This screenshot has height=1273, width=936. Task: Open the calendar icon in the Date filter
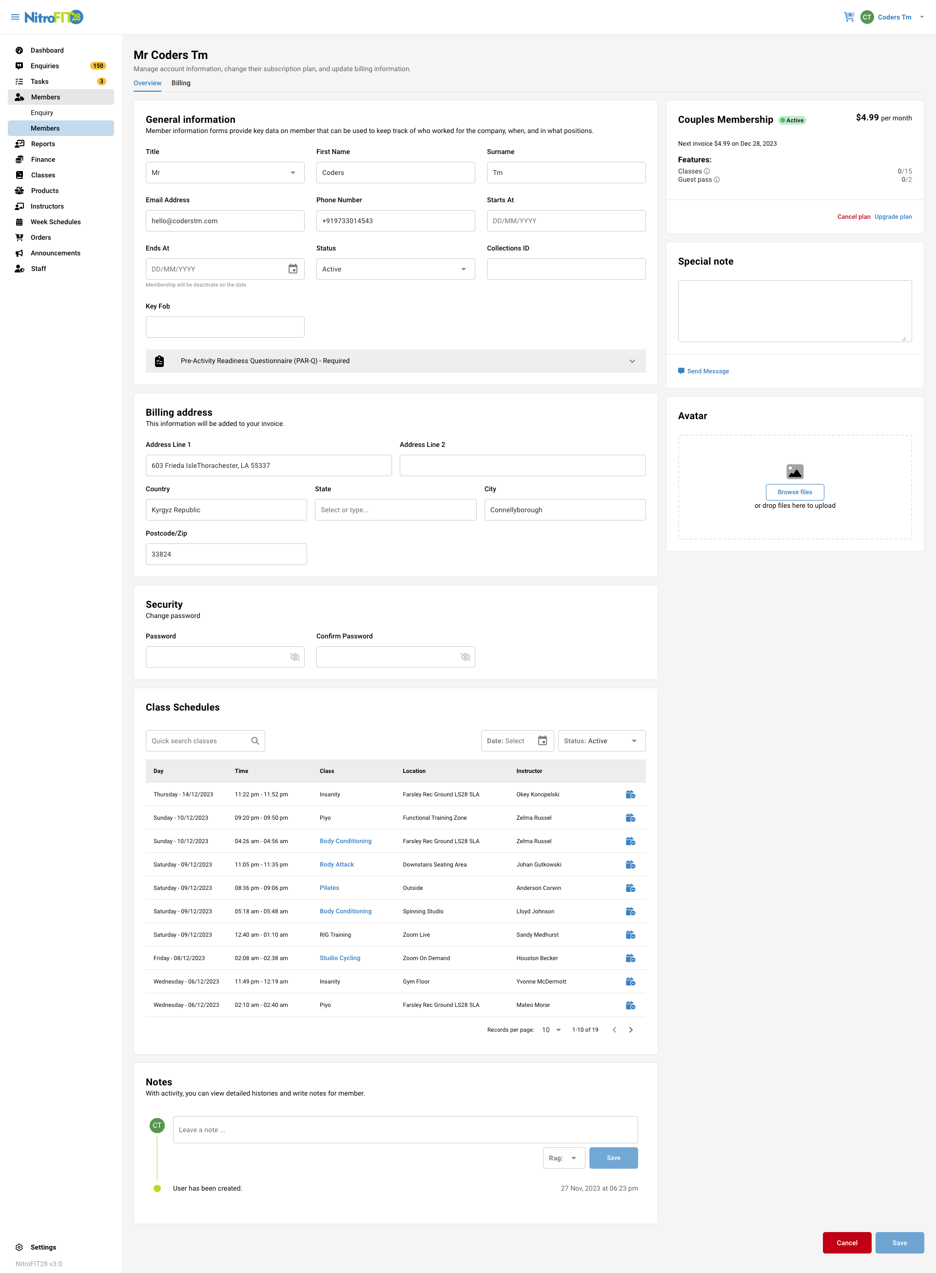point(542,740)
